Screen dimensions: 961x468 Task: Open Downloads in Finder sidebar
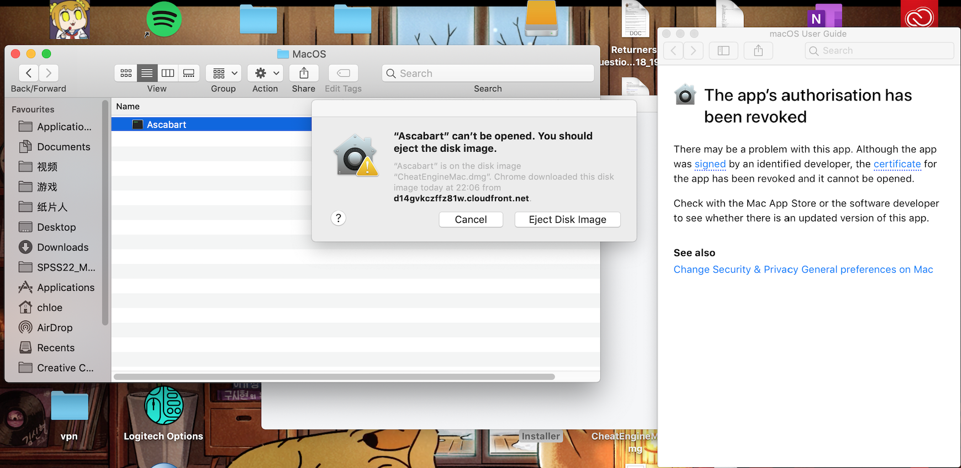coord(54,247)
